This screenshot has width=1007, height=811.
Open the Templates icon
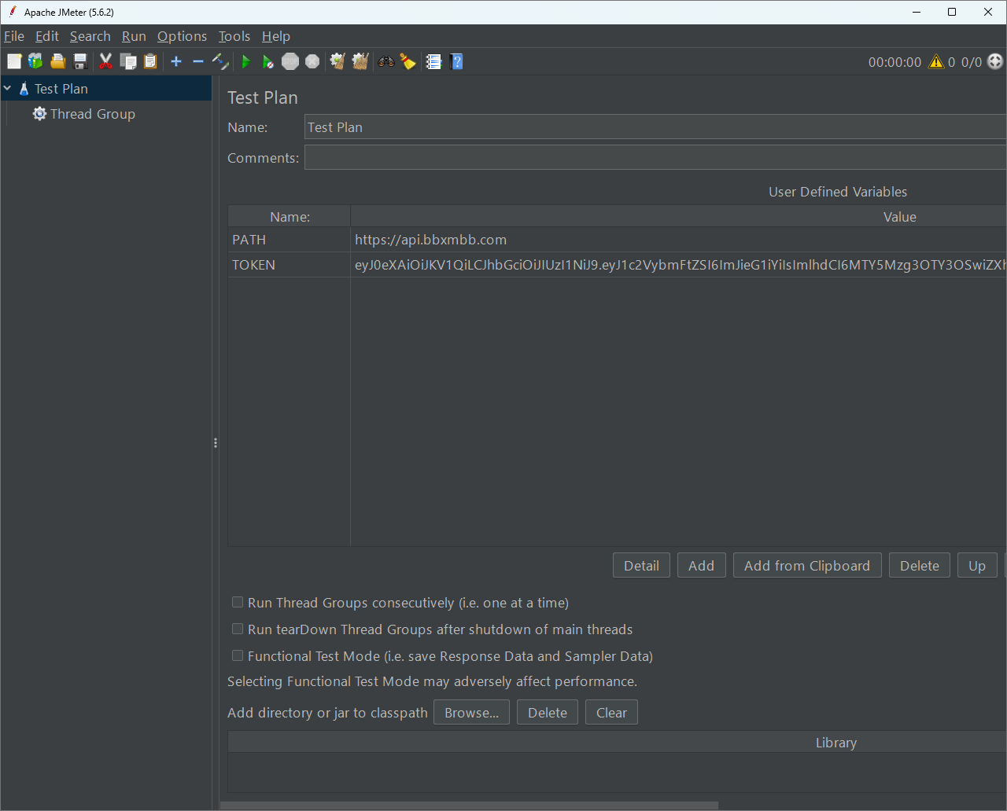(35, 61)
